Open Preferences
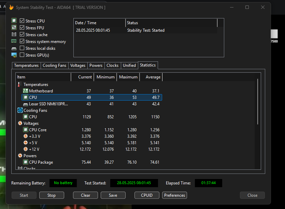Image resolution: width=285 pixels, height=209 pixels. pos(174,195)
